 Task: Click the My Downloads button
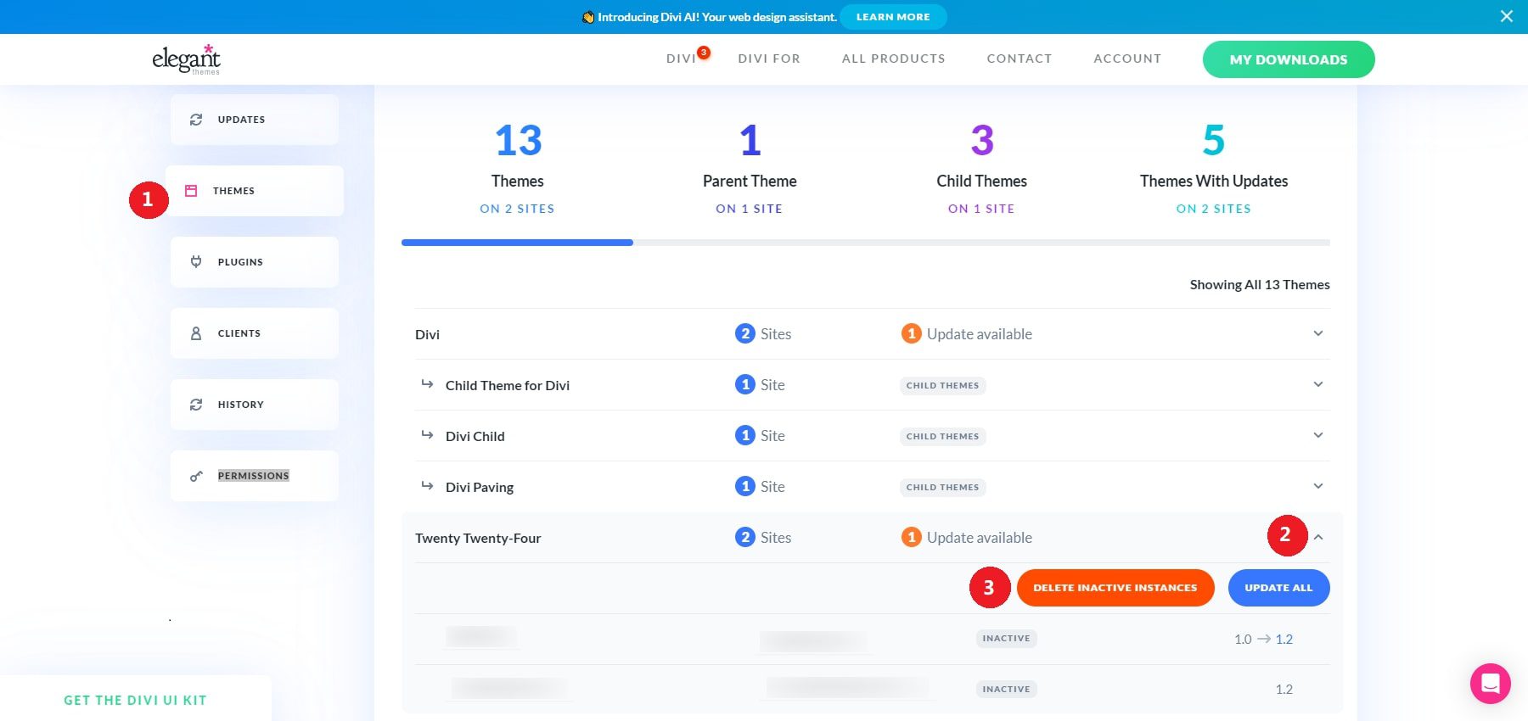[1289, 59]
